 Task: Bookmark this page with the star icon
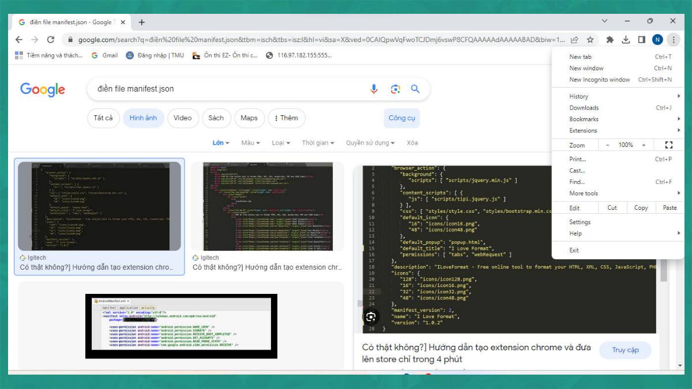tap(590, 39)
